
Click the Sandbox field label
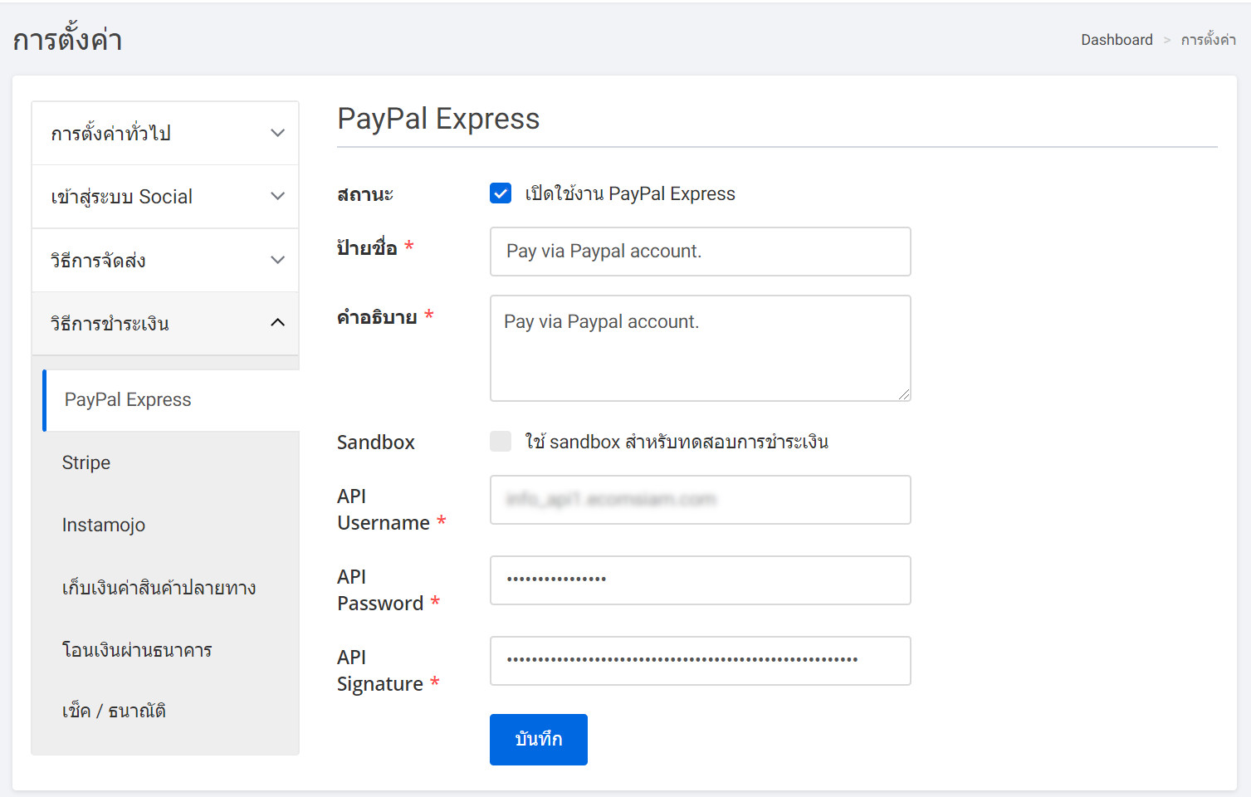point(376,443)
